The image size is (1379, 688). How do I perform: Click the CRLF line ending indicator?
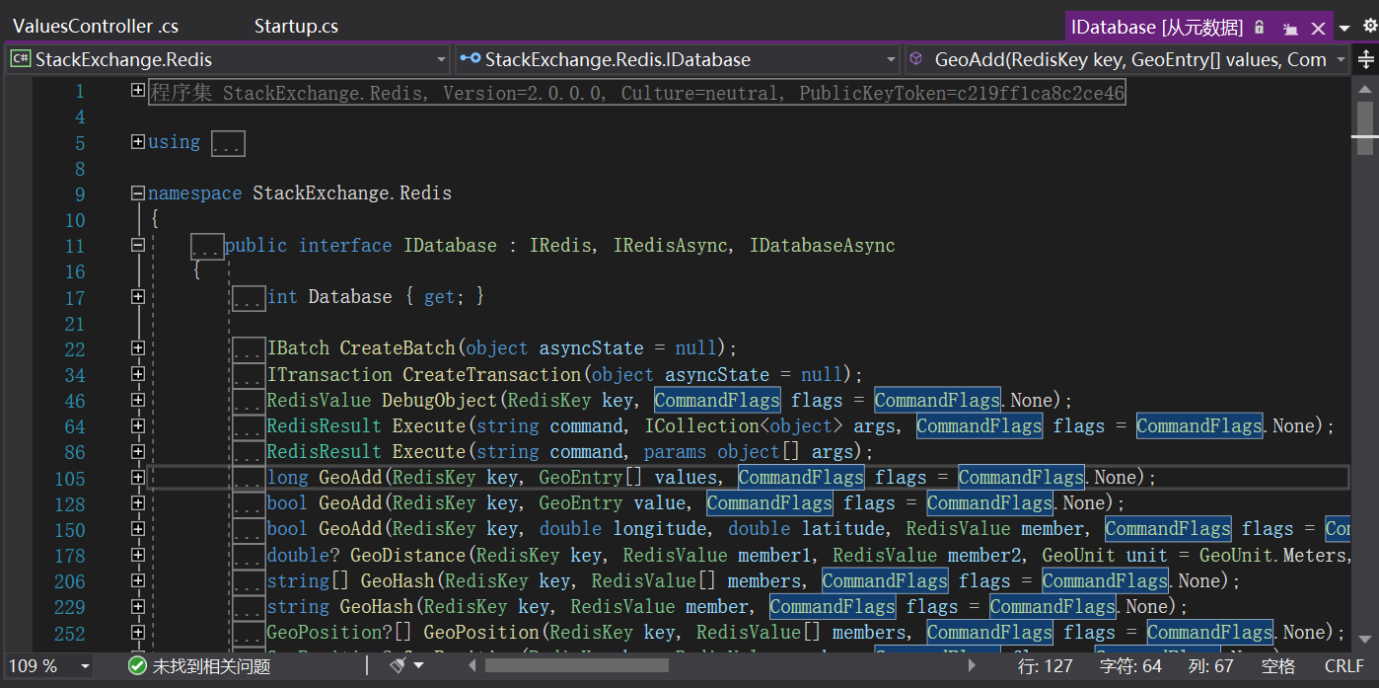click(x=1344, y=666)
